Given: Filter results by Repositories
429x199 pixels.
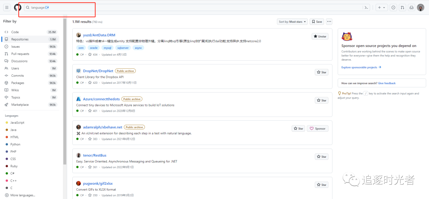Looking at the screenshot, I should (31, 39).
